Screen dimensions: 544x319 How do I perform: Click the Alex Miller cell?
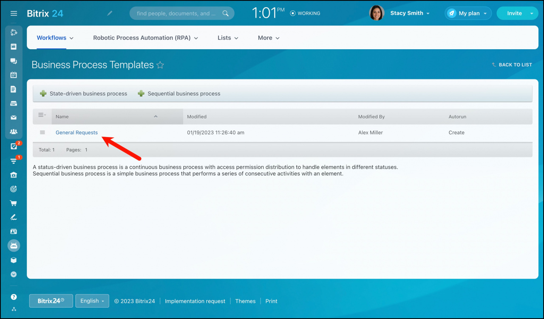pyautogui.click(x=371, y=133)
